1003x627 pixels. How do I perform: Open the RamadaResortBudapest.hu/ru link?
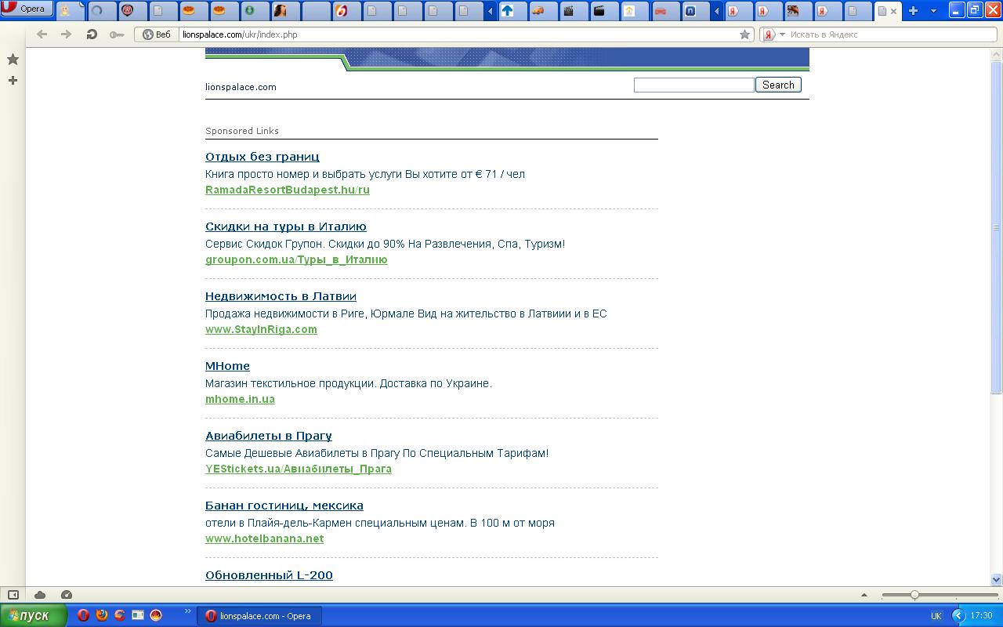(x=288, y=190)
